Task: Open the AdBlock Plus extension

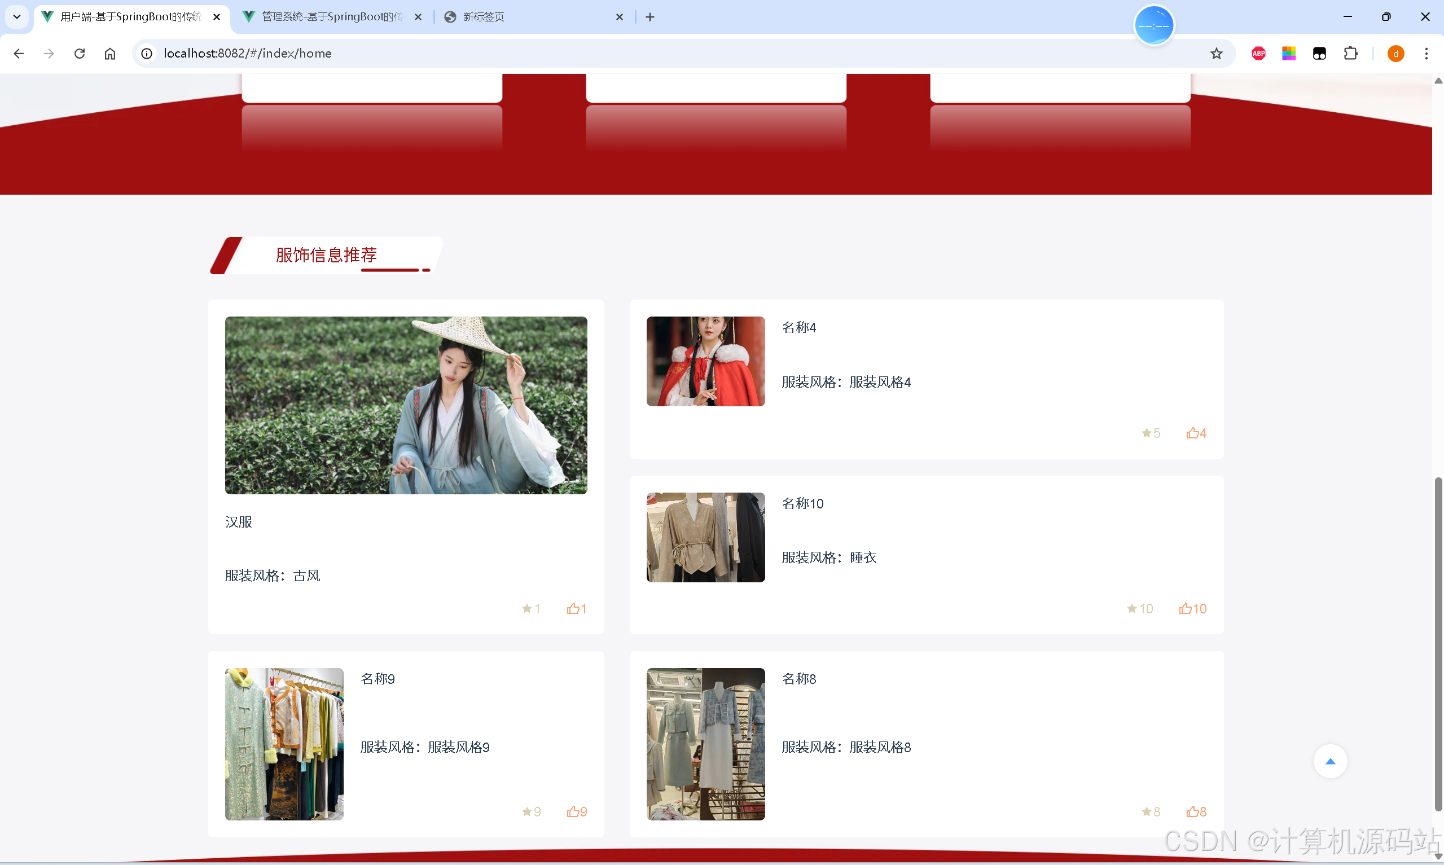Action: (x=1258, y=54)
